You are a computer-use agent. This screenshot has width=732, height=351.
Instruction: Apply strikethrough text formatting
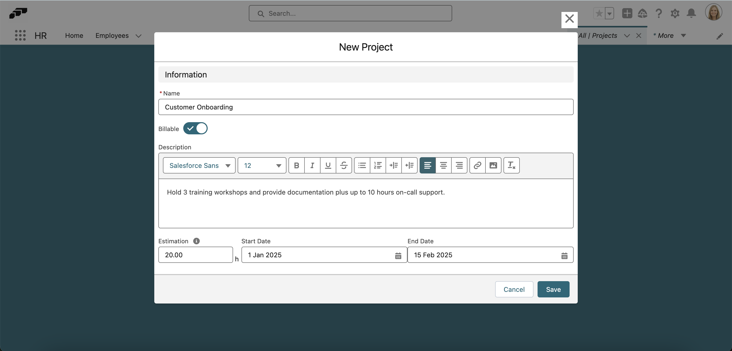coord(344,165)
